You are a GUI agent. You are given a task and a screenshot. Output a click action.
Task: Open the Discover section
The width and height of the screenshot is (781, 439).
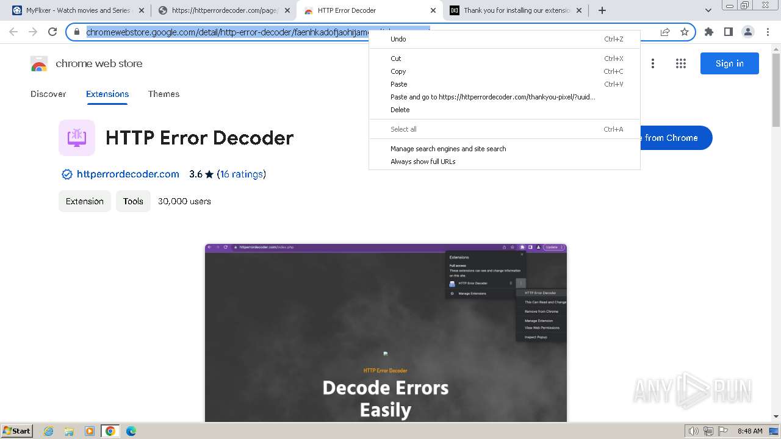pyautogui.click(x=48, y=94)
